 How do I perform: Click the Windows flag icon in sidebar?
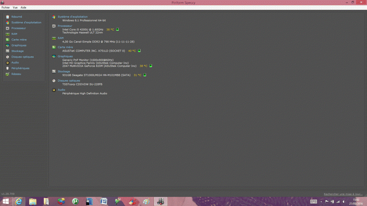pos(7,23)
